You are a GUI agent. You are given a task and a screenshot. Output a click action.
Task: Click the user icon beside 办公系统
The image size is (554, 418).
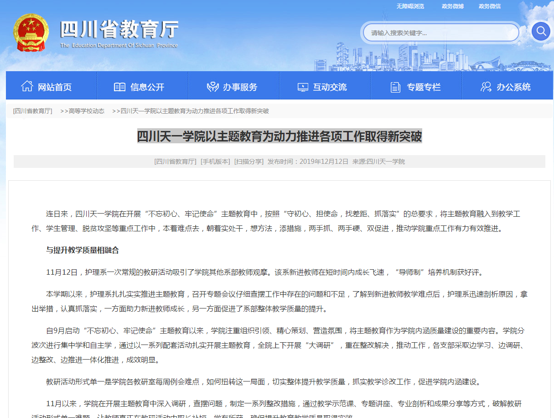pyautogui.click(x=486, y=87)
